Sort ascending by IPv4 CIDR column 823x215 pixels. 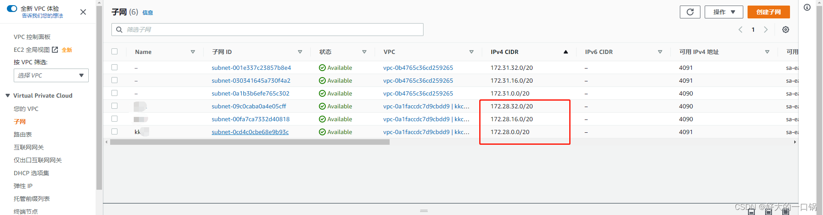coord(565,52)
